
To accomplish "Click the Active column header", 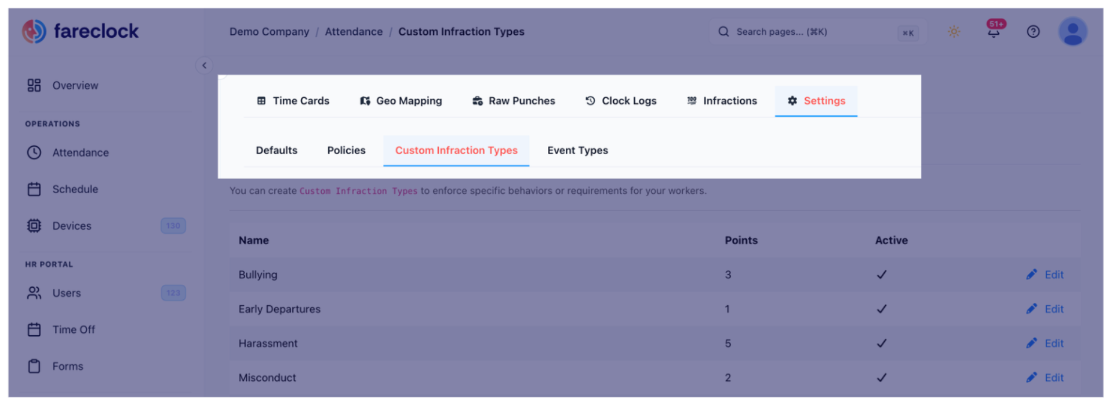I will (x=892, y=240).
